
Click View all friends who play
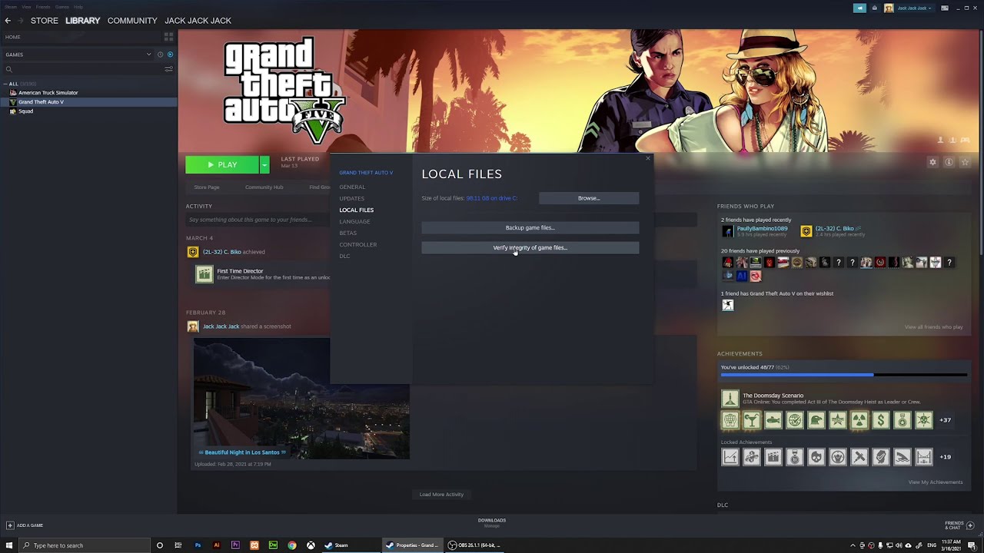[x=933, y=327]
